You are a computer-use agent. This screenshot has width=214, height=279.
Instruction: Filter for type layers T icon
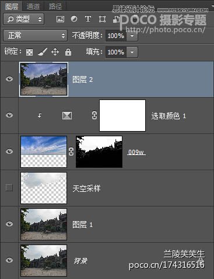[88, 19]
